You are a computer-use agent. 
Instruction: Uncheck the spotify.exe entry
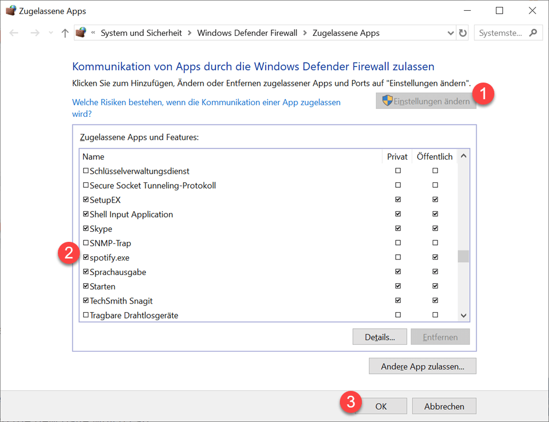tap(85, 257)
